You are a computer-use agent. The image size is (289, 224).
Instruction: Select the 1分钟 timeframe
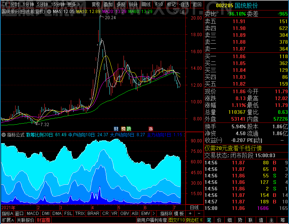click(28, 4)
